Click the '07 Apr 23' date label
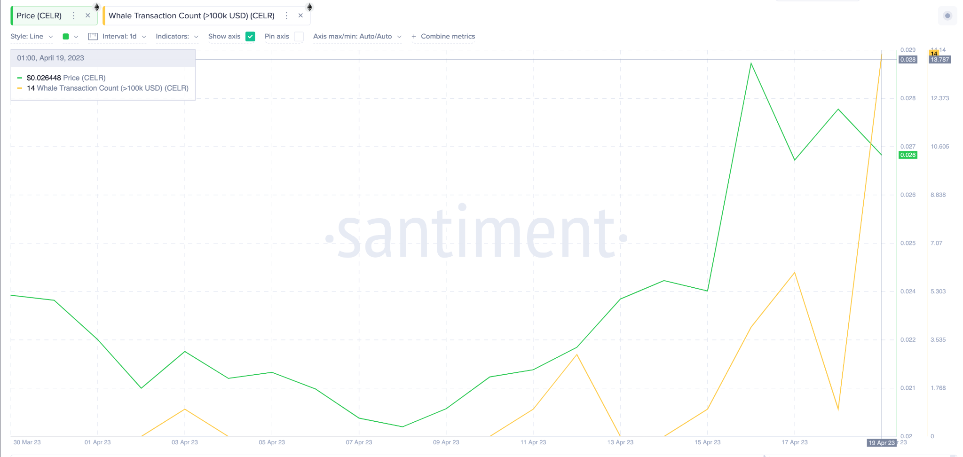The height and width of the screenshot is (457, 963). pyautogui.click(x=359, y=442)
